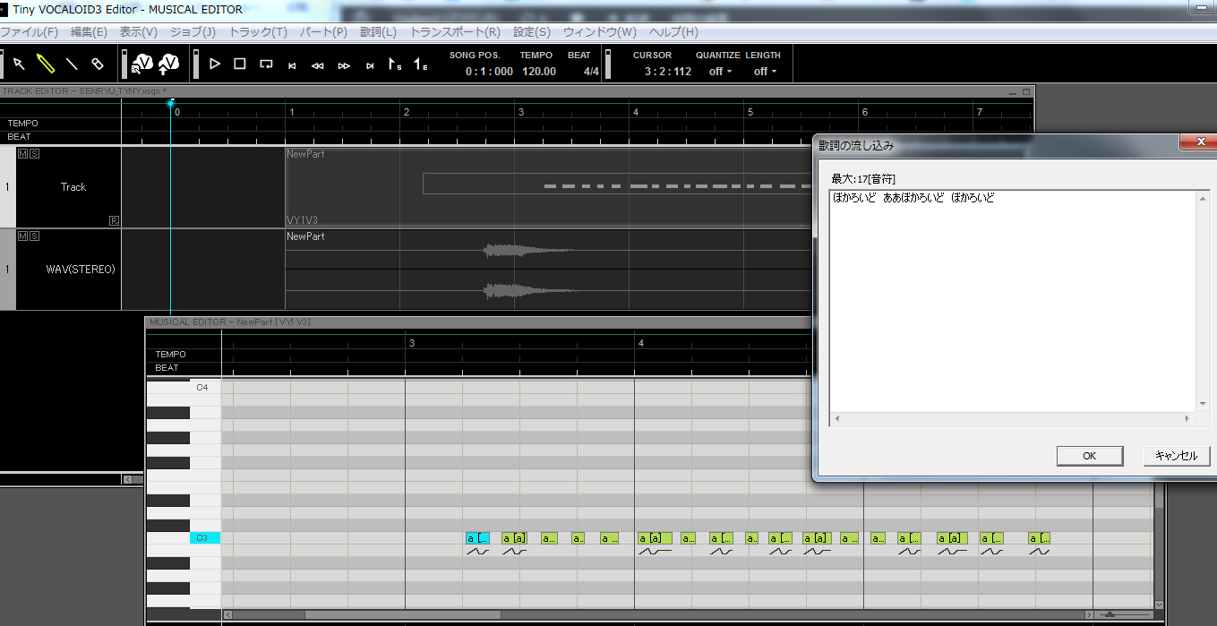Select the line tool

pos(72,64)
